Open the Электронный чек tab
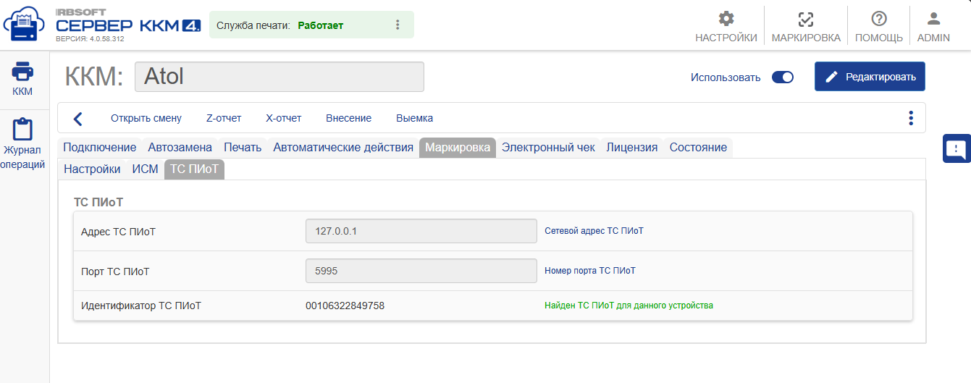This screenshot has height=383, width=971. (x=548, y=148)
